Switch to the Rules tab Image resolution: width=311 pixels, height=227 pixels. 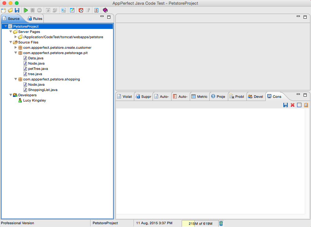tap(35, 18)
